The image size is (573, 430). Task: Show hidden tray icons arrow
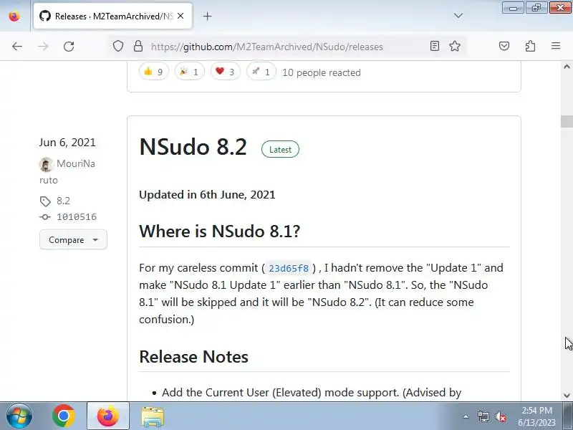tap(466, 416)
